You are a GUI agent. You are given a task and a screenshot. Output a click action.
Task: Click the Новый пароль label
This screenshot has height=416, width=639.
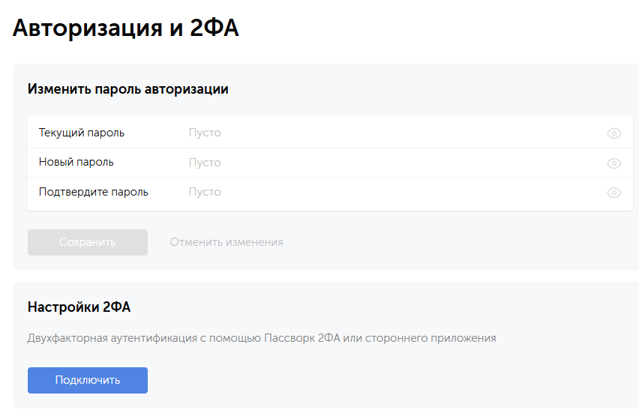coord(76,162)
